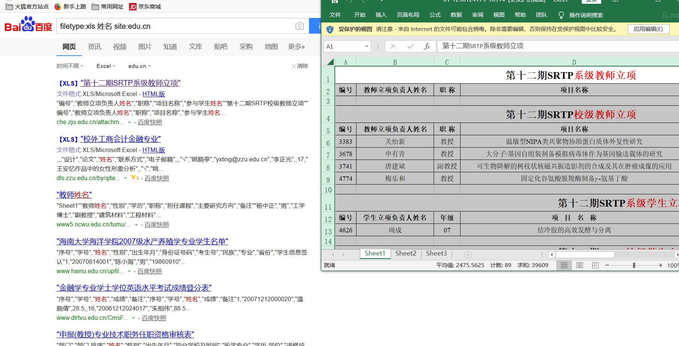The height and width of the screenshot is (346, 679).
Task: Click the Baidu search input field
Action: (176, 26)
